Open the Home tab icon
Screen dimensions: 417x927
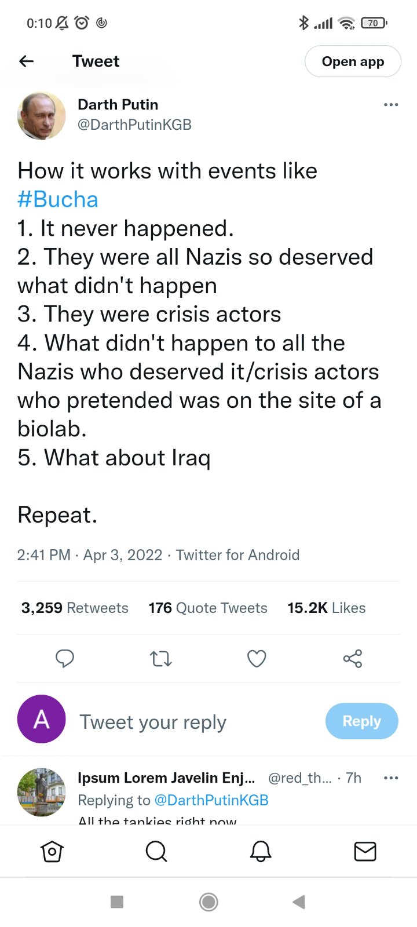point(52,851)
